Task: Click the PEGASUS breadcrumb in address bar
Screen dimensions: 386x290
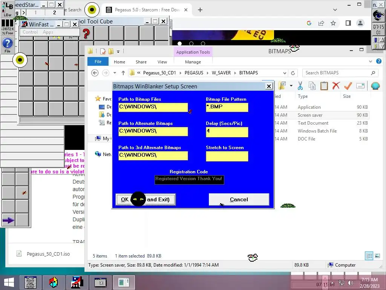Action: [194, 73]
